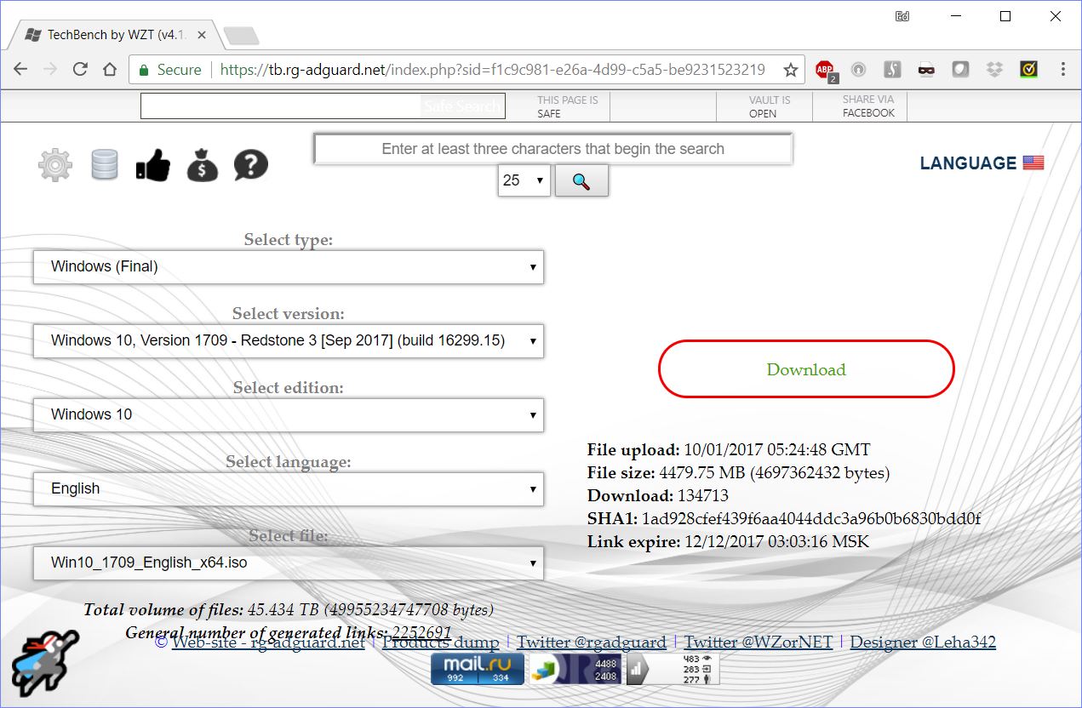
Task: Open the Twitter @WZorNET link
Action: click(x=759, y=642)
